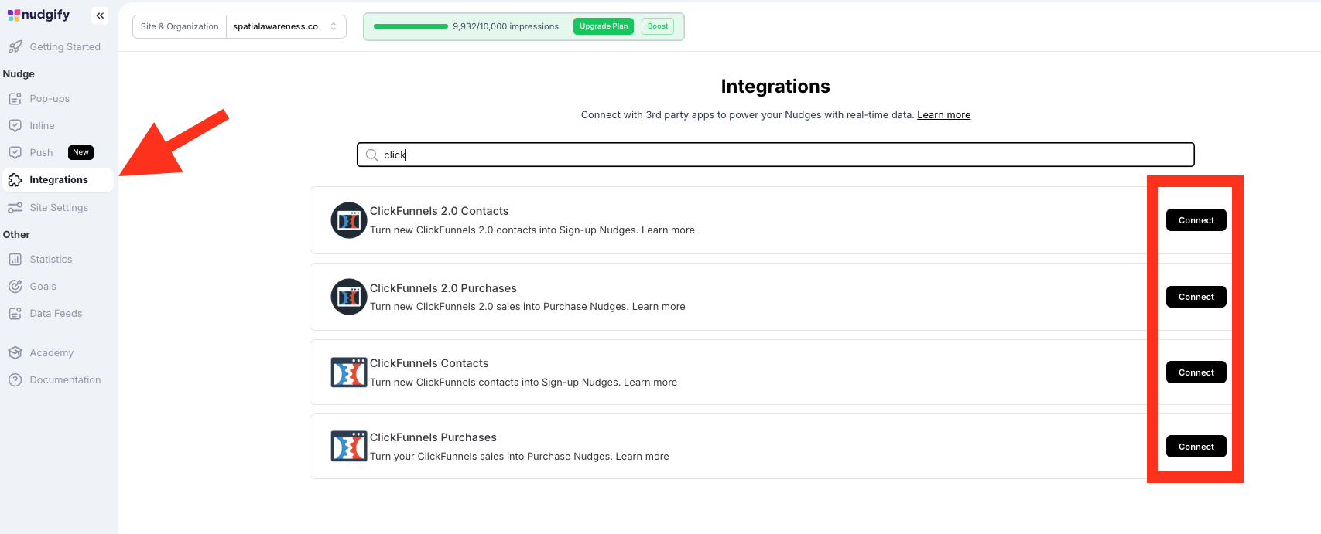The width and height of the screenshot is (1321, 534).
Task: Click the Push sidebar icon
Action: coord(15,153)
